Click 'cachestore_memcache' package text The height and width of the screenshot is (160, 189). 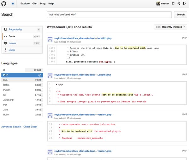[90, 138]
